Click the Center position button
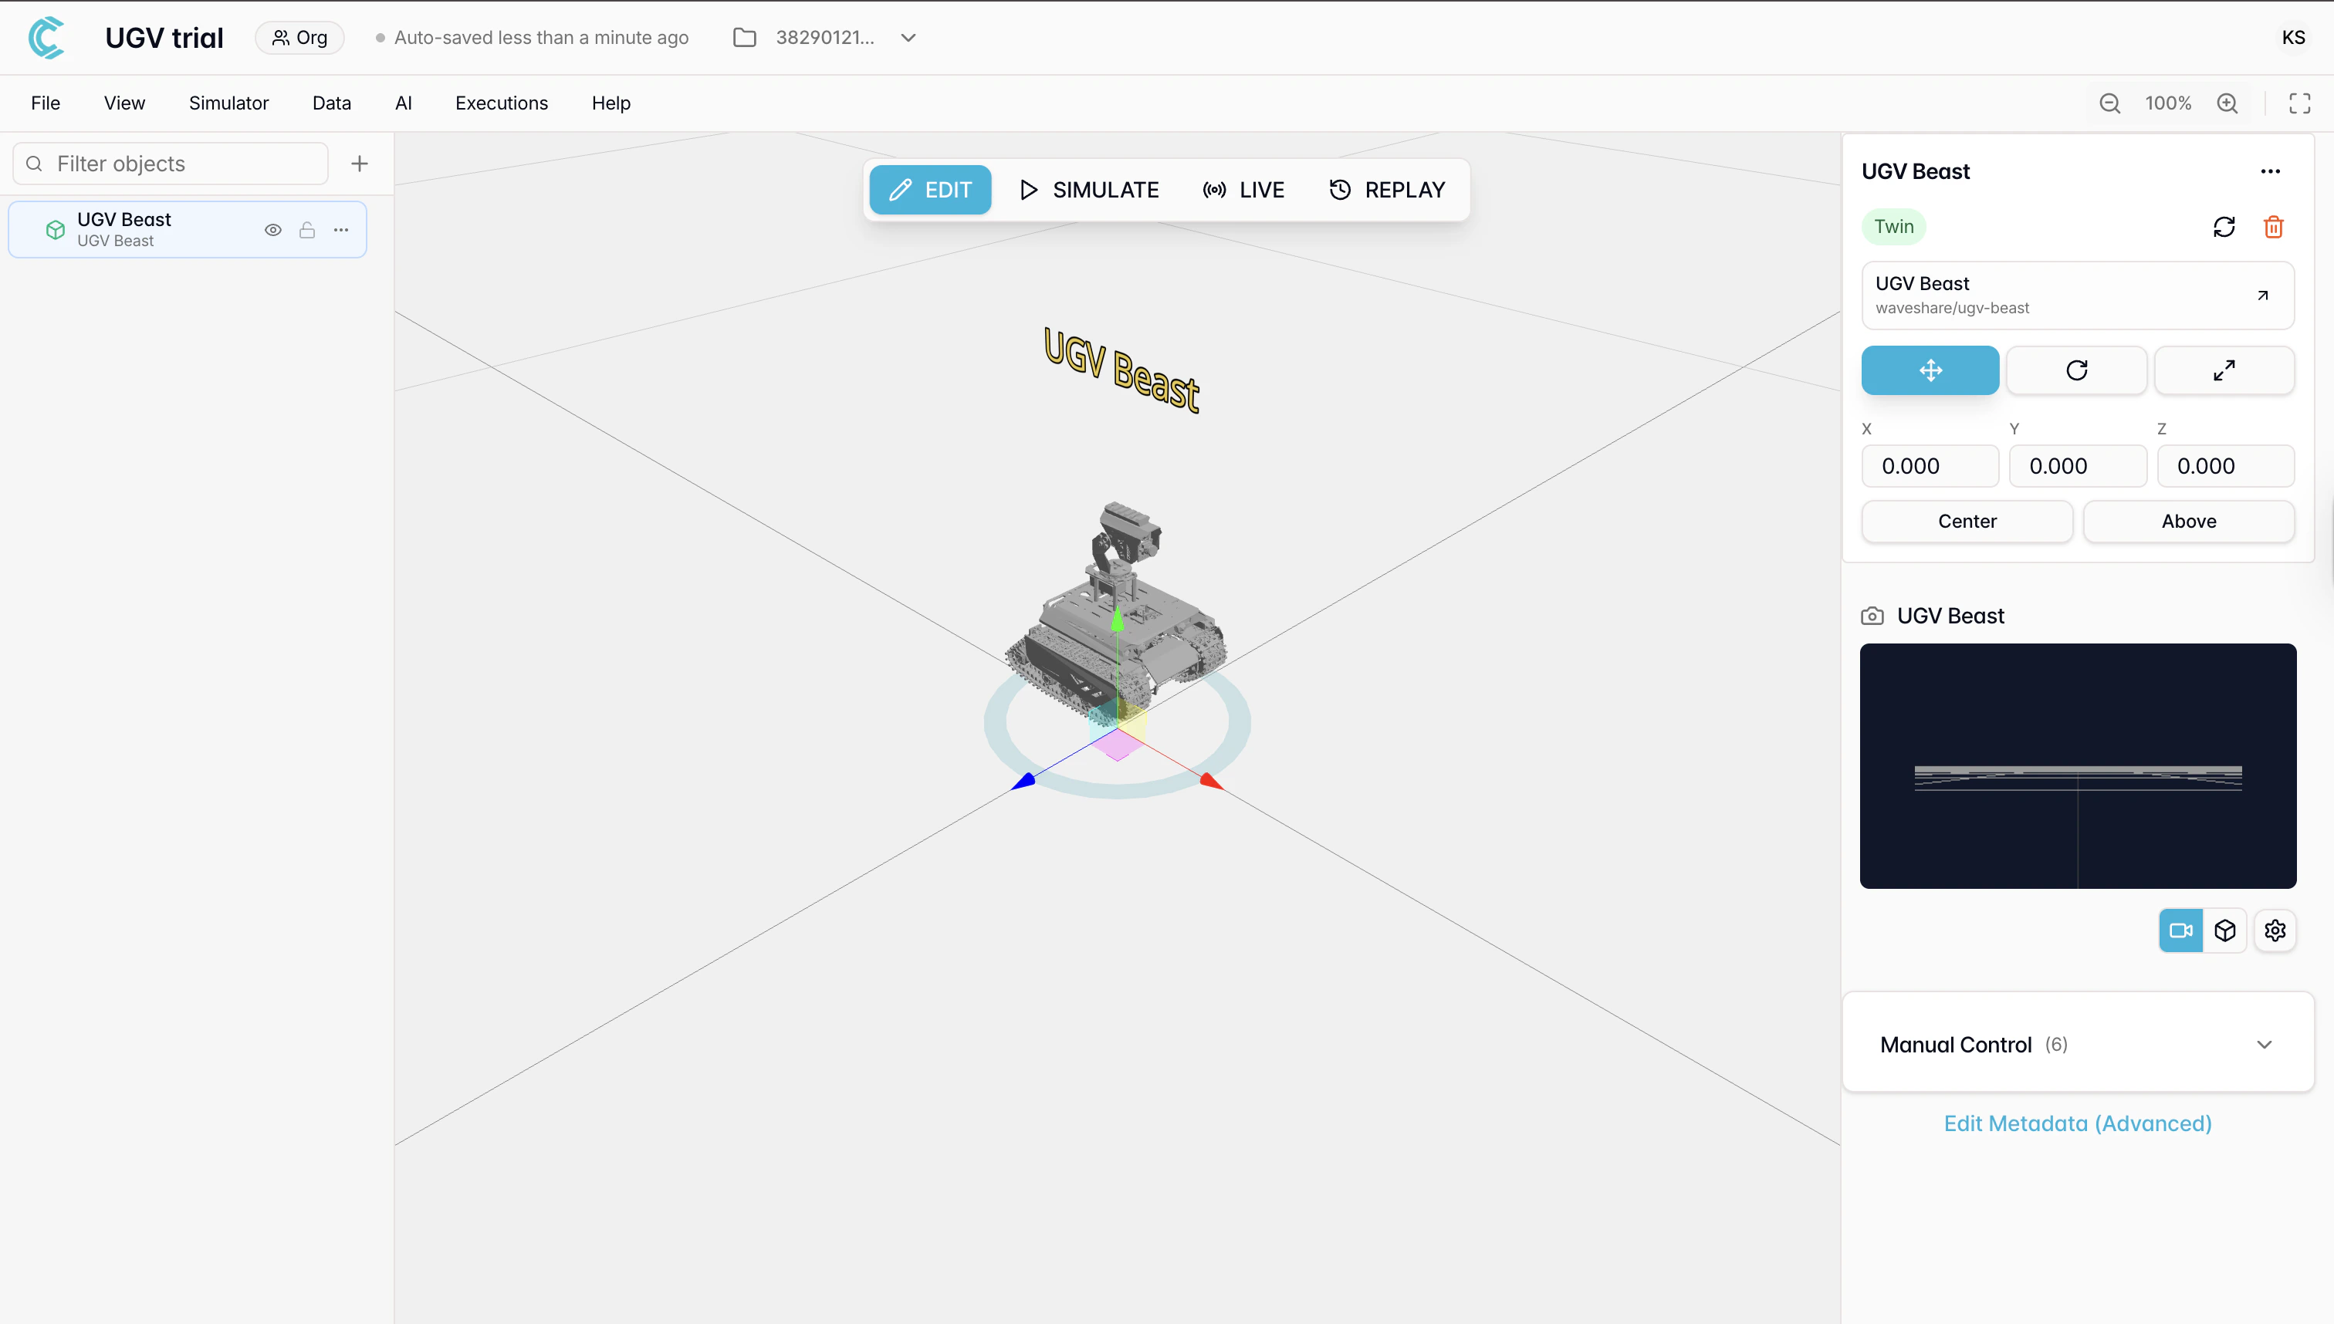Image resolution: width=2334 pixels, height=1324 pixels. pyautogui.click(x=1967, y=521)
